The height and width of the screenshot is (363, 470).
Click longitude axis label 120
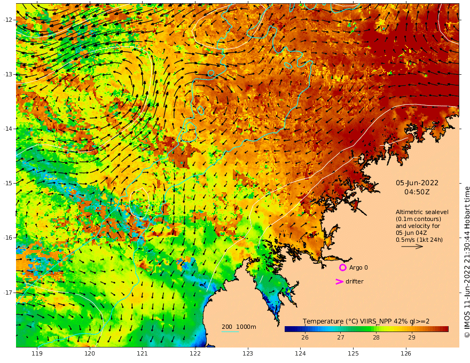point(90,353)
